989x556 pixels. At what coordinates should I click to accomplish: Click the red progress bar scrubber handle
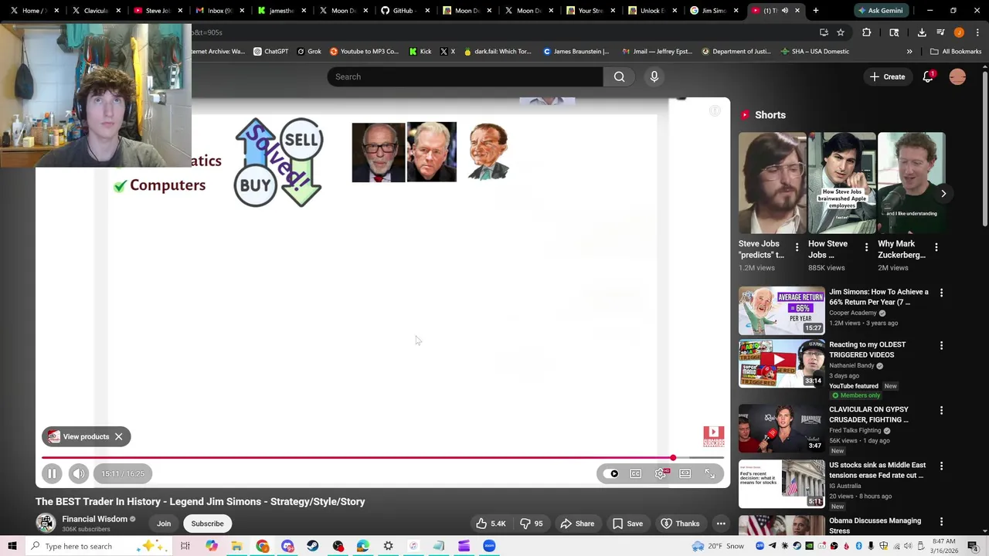673,458
